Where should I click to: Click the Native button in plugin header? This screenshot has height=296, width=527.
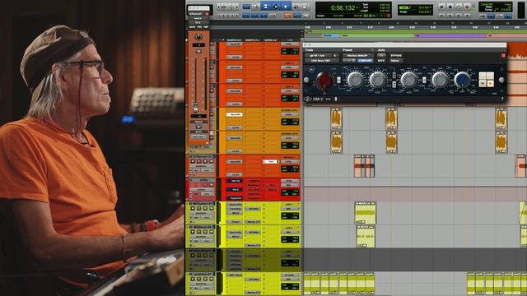pos(395,61)
